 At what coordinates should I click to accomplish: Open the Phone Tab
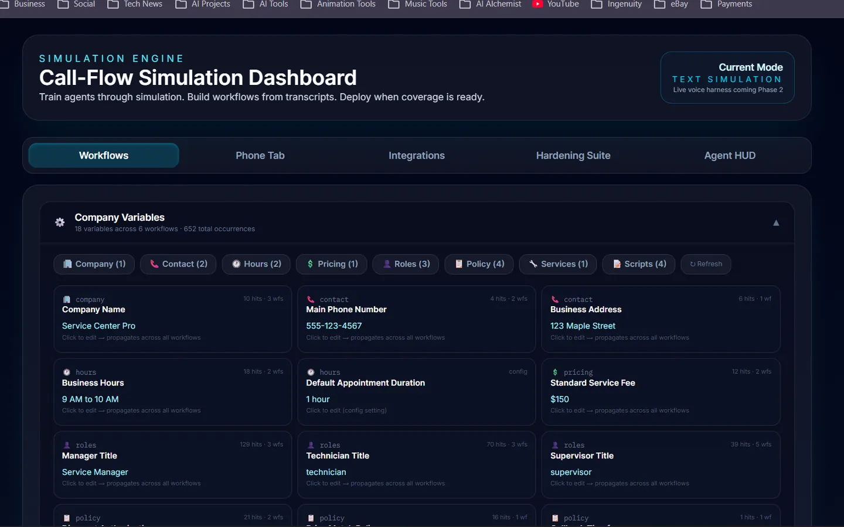(x=260, y=155)
